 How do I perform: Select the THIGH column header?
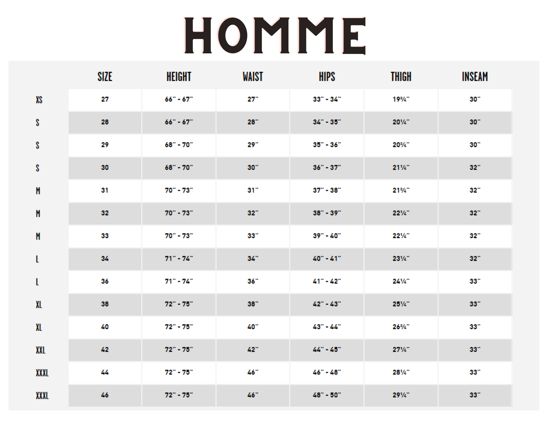(x=401, y=77)
